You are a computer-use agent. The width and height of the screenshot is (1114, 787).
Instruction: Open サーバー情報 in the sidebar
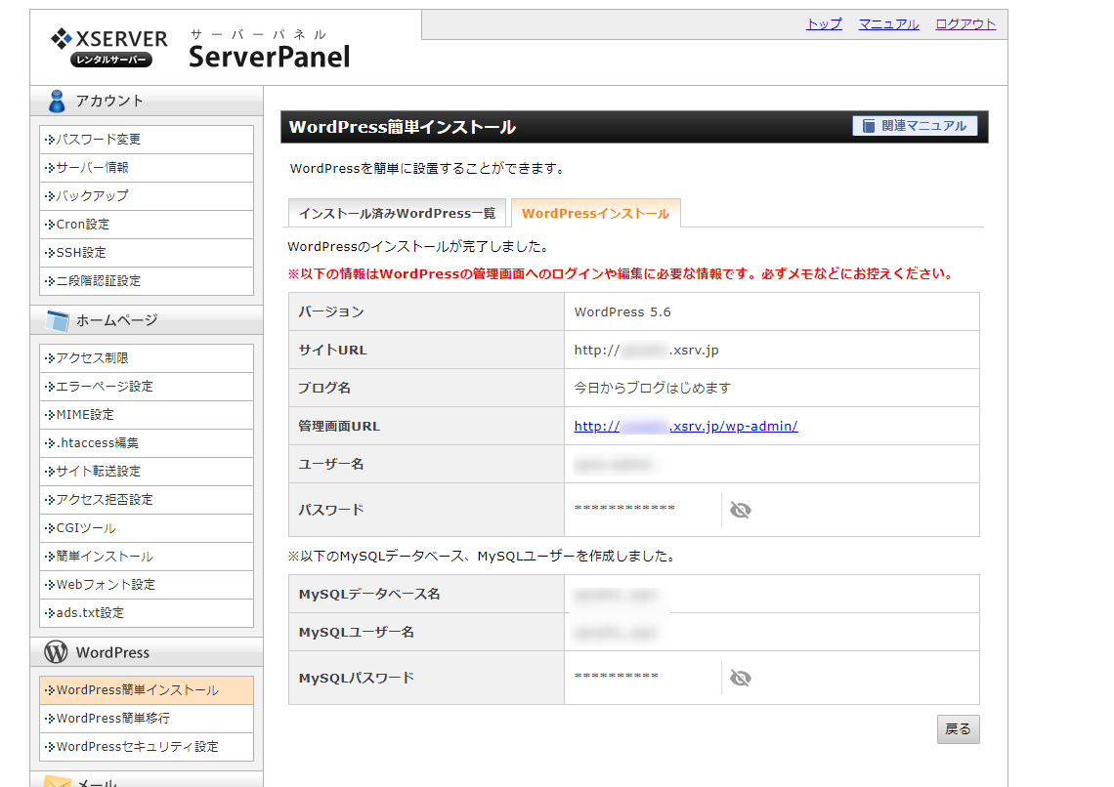pos(147,168)
